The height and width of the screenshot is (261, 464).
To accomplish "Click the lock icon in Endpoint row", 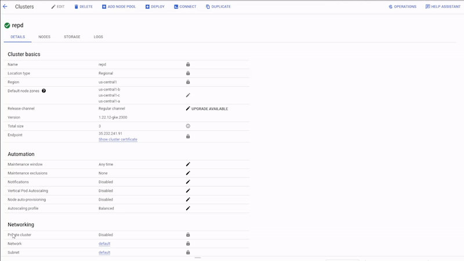I will click(188, 136).
